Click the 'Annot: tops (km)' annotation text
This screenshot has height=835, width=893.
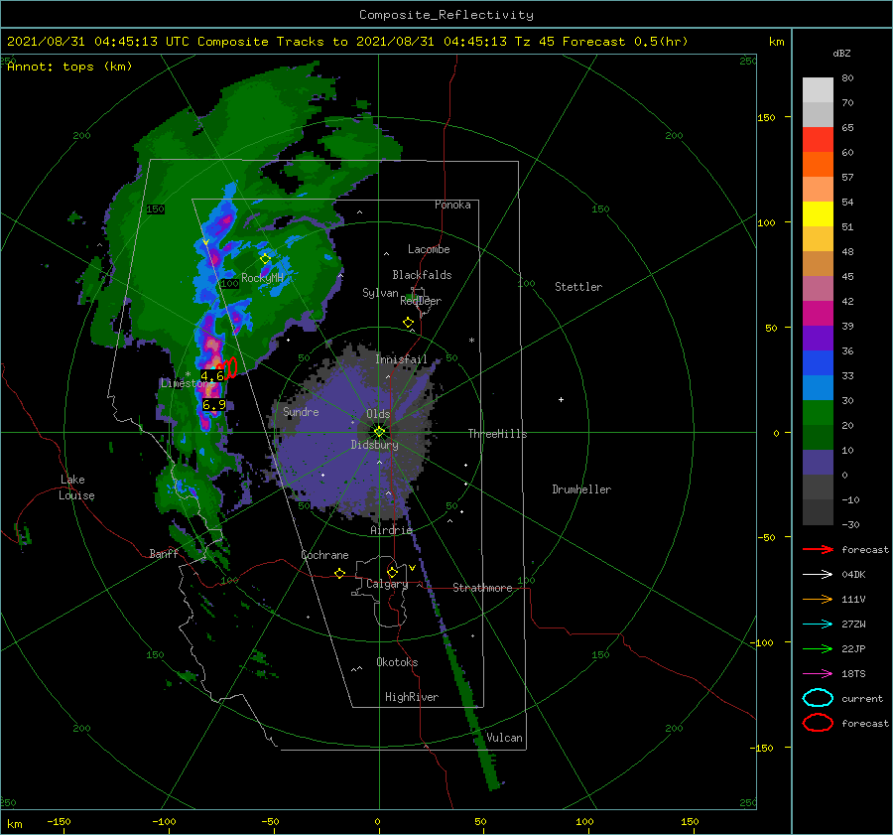click(x=69, y=67)
